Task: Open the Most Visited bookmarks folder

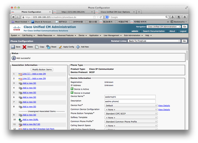Action: pos(20,22)
